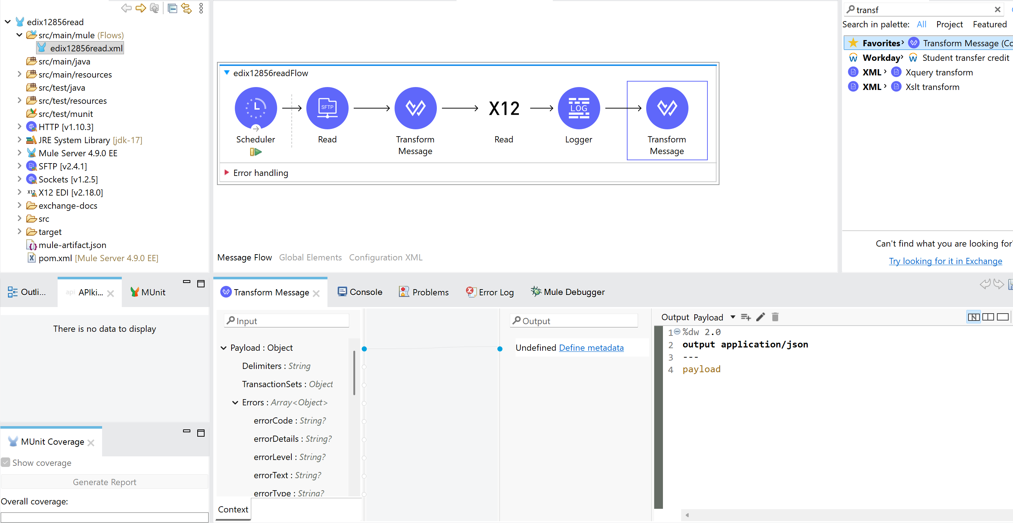Screen dimensions: 1013x523
Task: Select the Scheduler component in the flow
Action: (256, 108)
